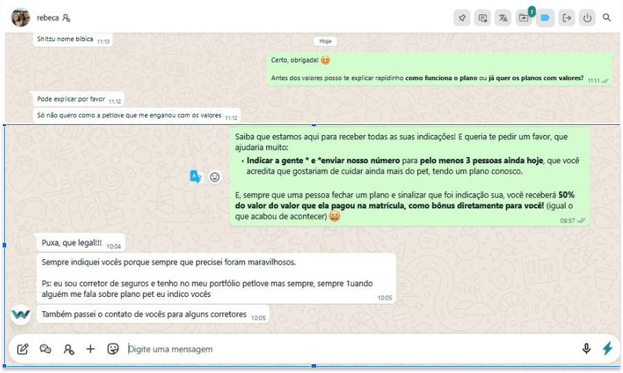Click the translate icon beside the green message
The width and height of the screenshot is (623, 373).
196,176
